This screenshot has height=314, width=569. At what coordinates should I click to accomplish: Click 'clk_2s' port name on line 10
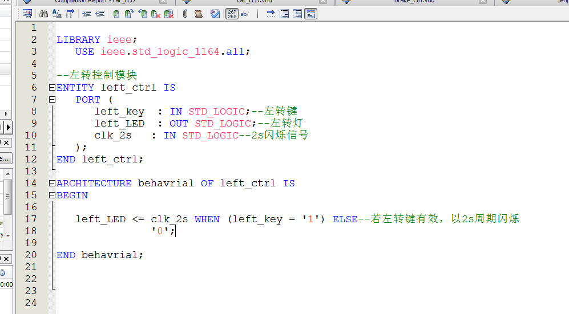[113, 136]
